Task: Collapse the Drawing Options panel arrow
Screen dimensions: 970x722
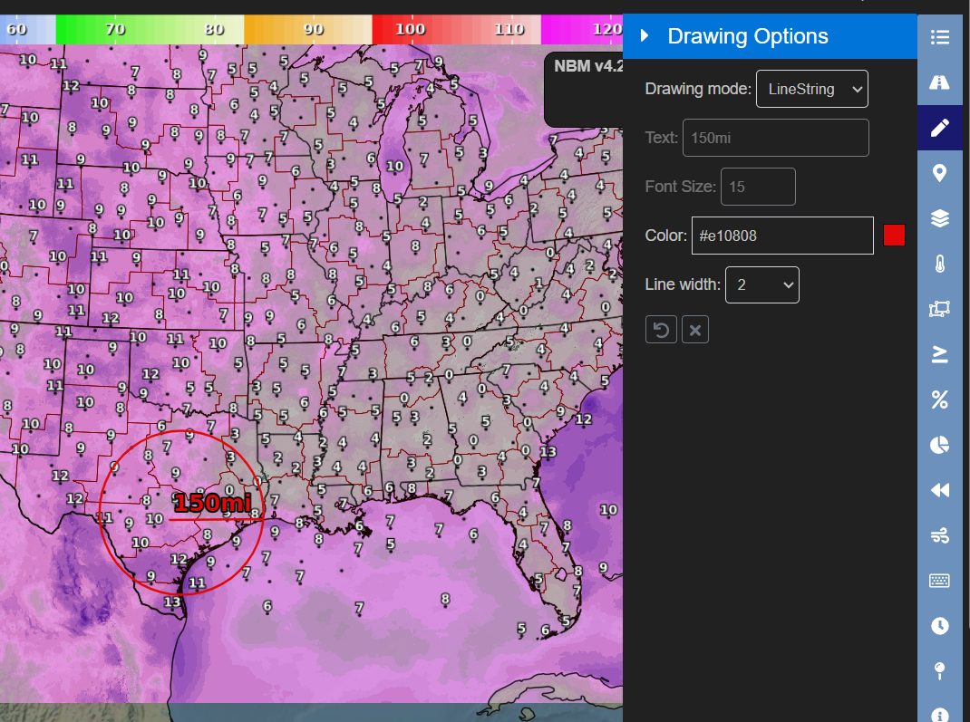Action: tap(645, 36)
